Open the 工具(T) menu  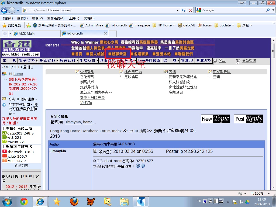pos(74,18)
